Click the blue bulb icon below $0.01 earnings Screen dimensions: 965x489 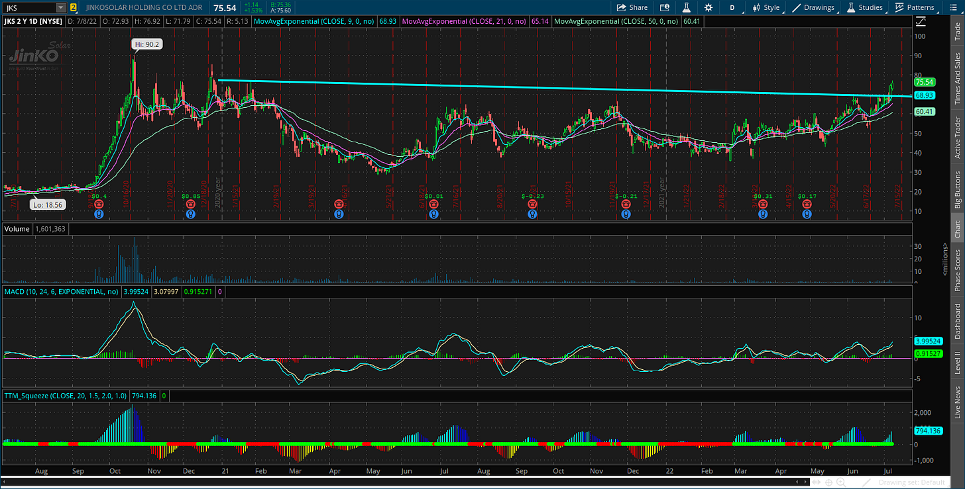pos(433,214)
